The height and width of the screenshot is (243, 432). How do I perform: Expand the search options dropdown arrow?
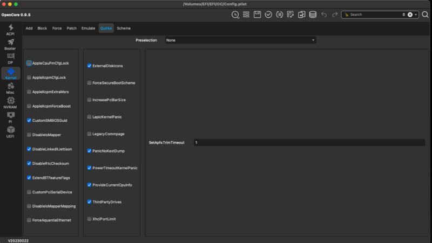416,15
